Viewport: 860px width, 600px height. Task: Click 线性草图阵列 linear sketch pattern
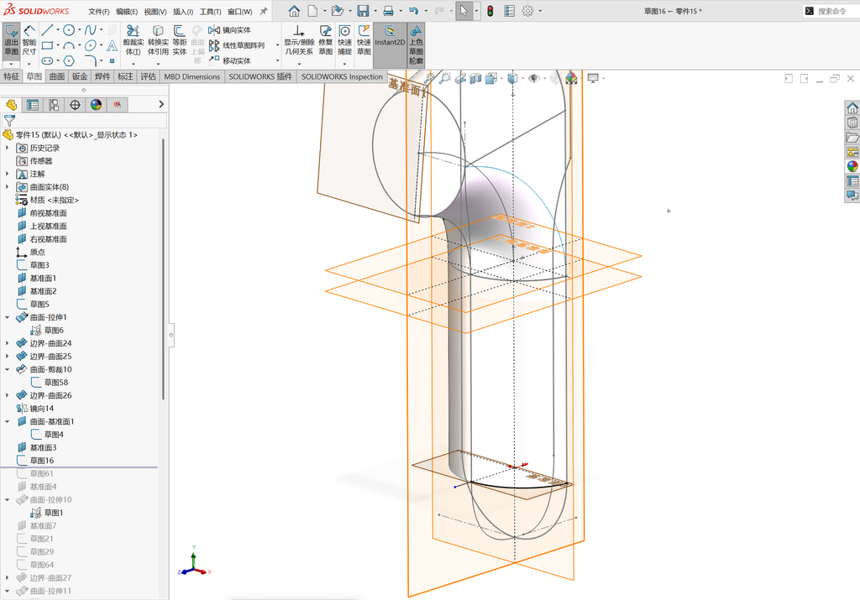pos(237,45)
